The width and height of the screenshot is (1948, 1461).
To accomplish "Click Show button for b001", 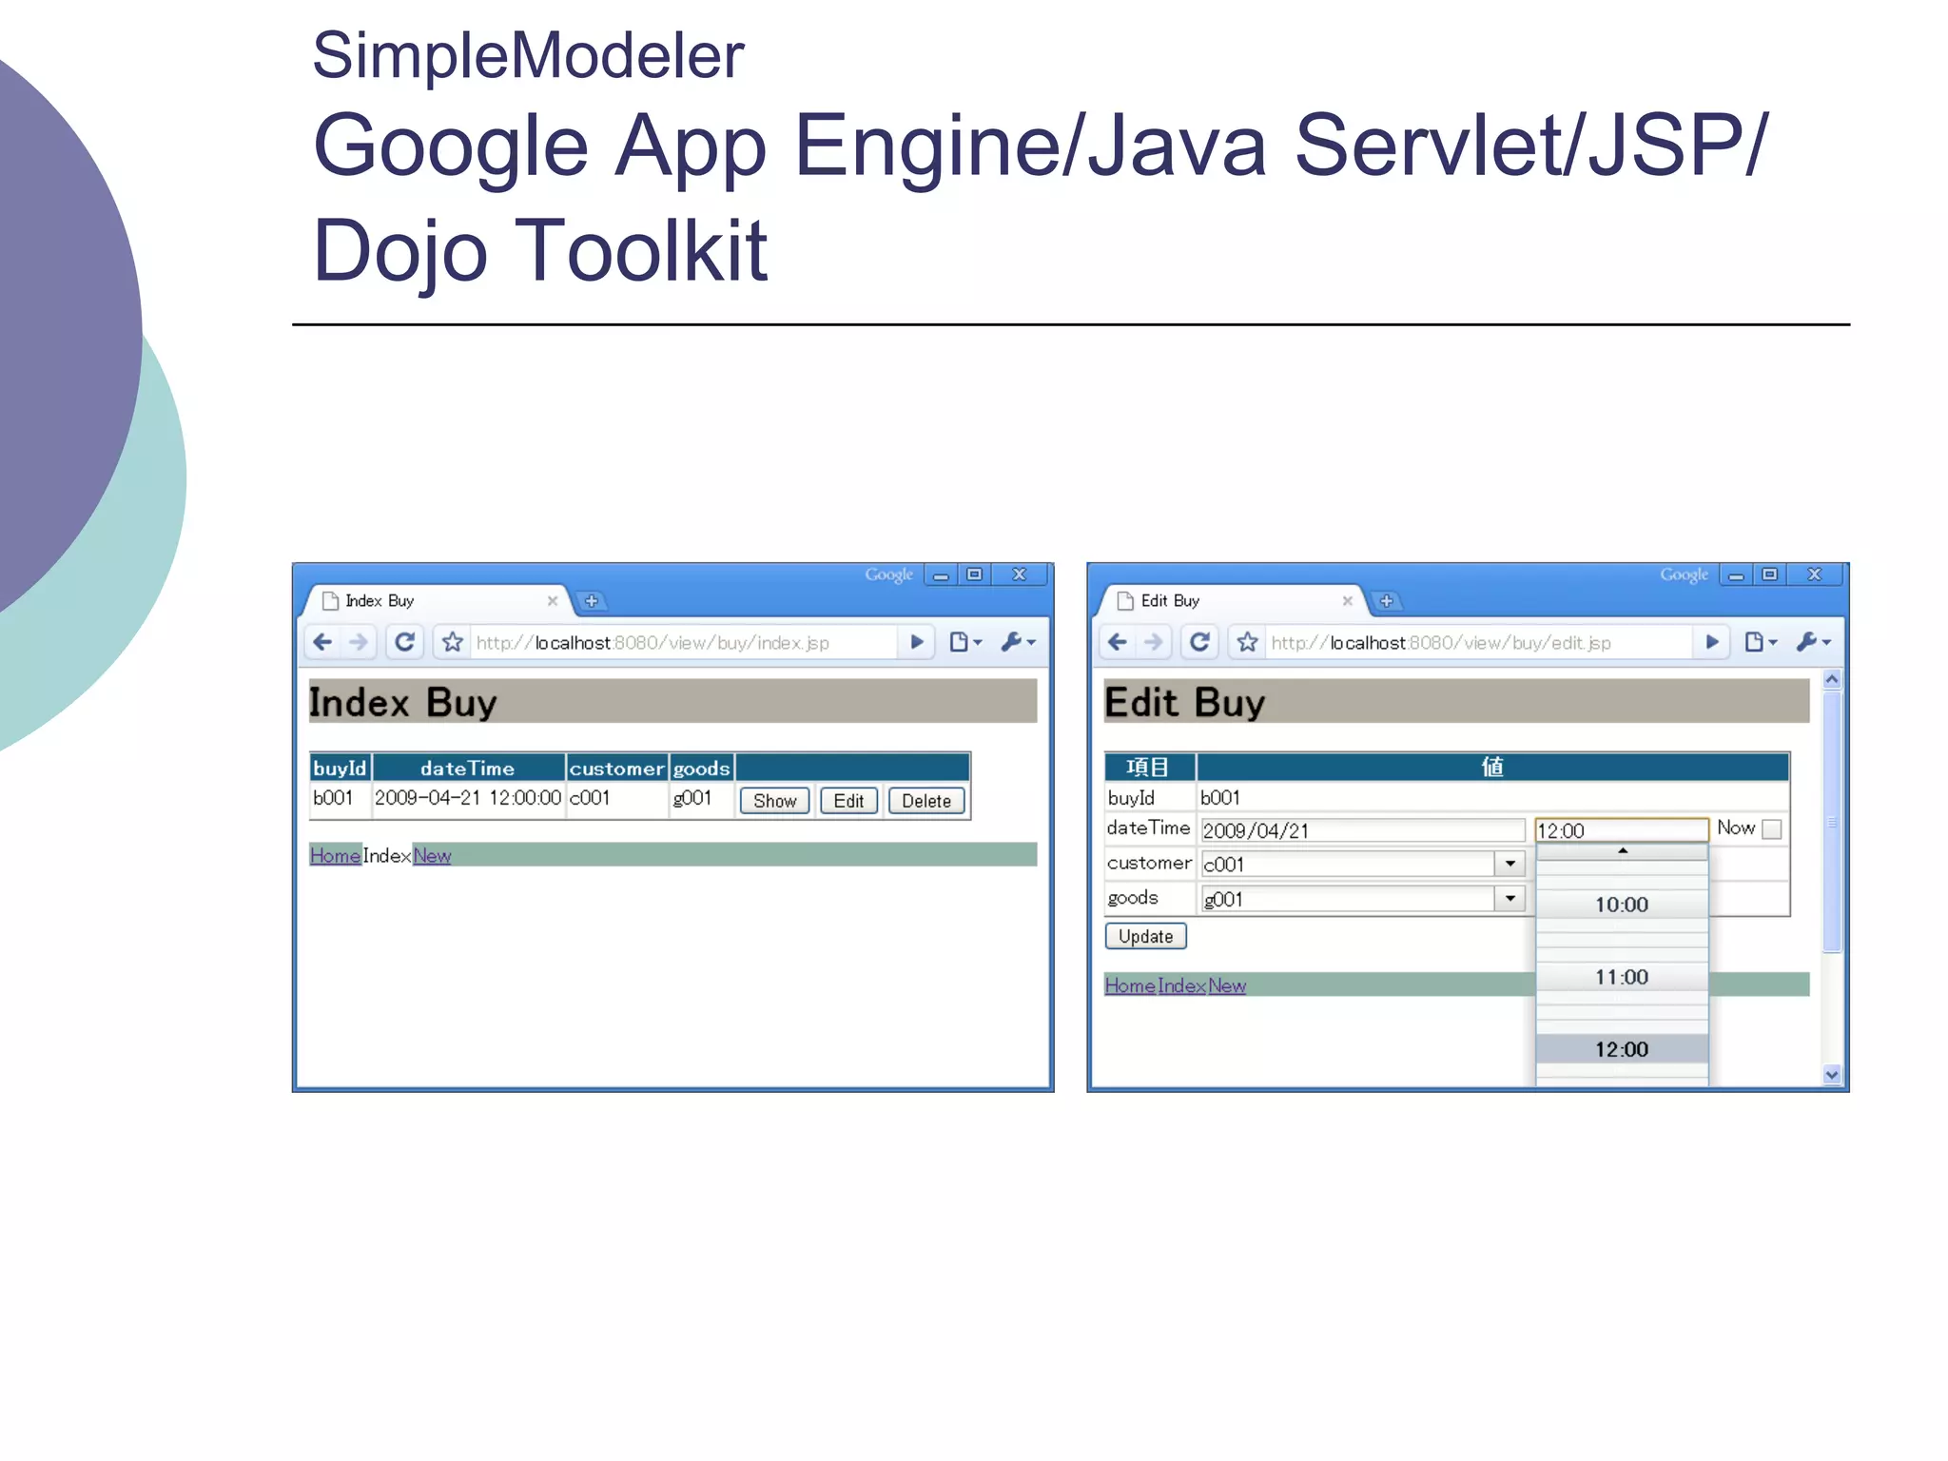I will [x=774, y=801].
